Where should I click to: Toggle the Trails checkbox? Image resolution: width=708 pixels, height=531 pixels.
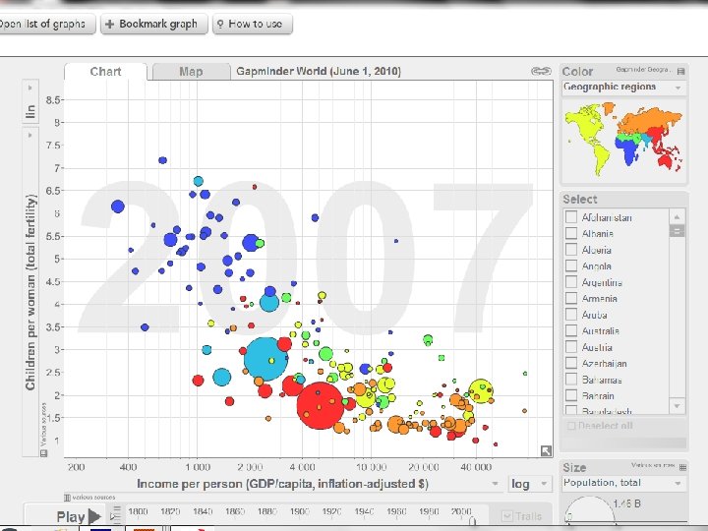click(507, 515)
